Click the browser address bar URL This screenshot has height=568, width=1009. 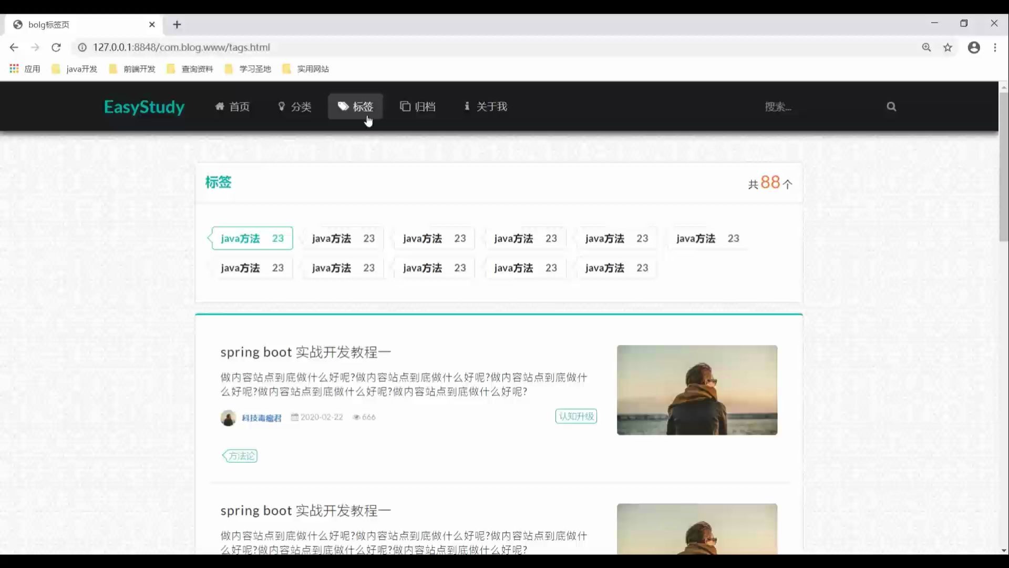181,47
